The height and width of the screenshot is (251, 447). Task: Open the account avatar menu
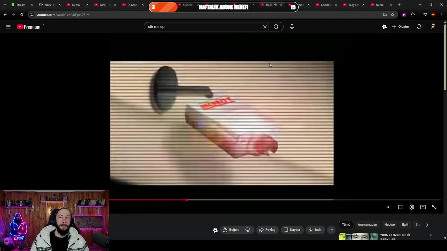433,26
